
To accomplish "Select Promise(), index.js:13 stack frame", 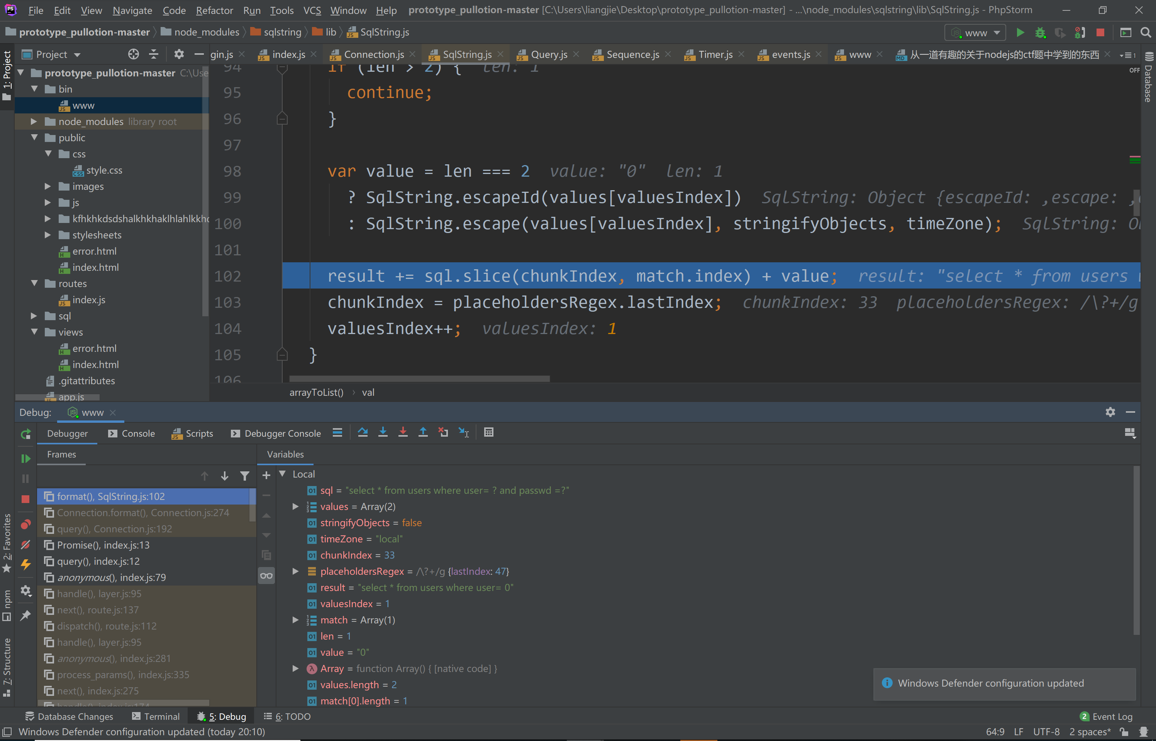I will click(103, 545).
